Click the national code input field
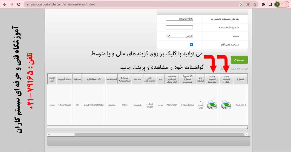The image size is (291, 152). tap(179, 19)
